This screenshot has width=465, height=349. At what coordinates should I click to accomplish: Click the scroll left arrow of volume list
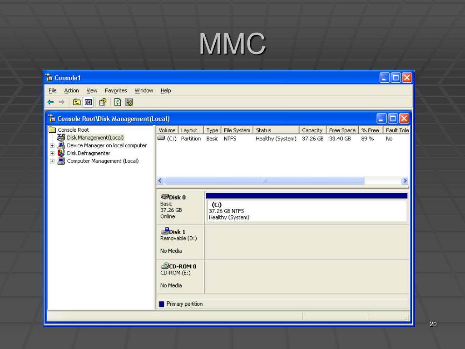(x=160, y=181)
